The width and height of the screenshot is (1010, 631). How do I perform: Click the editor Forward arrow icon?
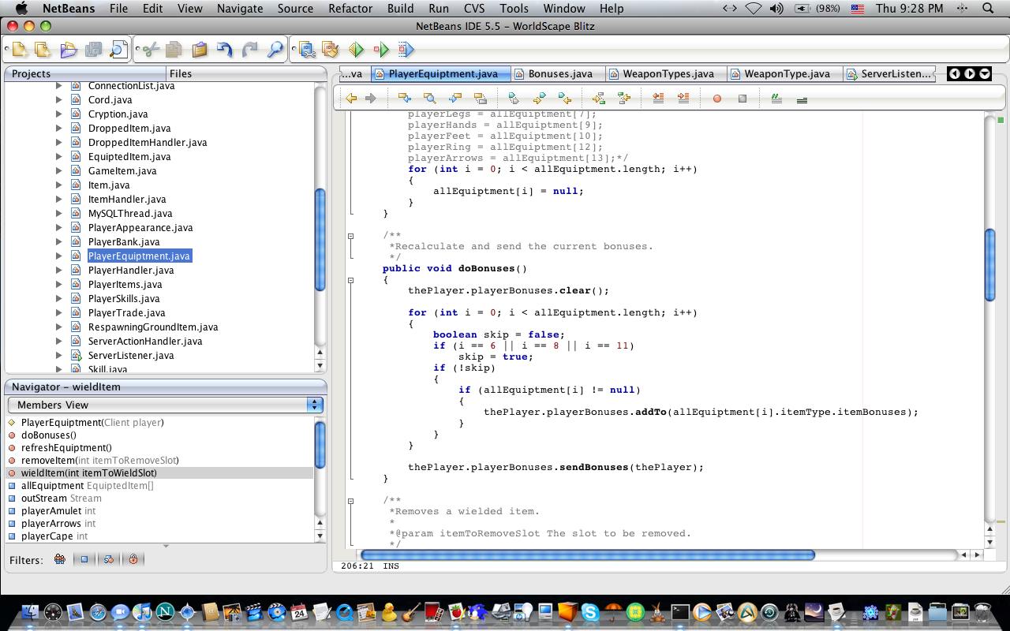[370, 99]
